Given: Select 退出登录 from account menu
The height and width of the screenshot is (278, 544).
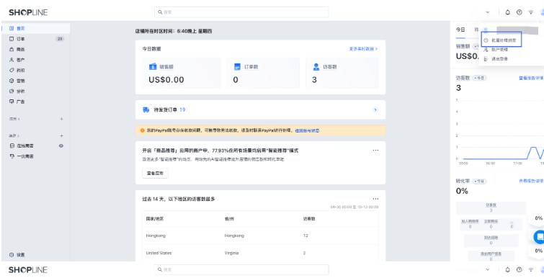Looking at the screenshot, I should coord(496,59).
